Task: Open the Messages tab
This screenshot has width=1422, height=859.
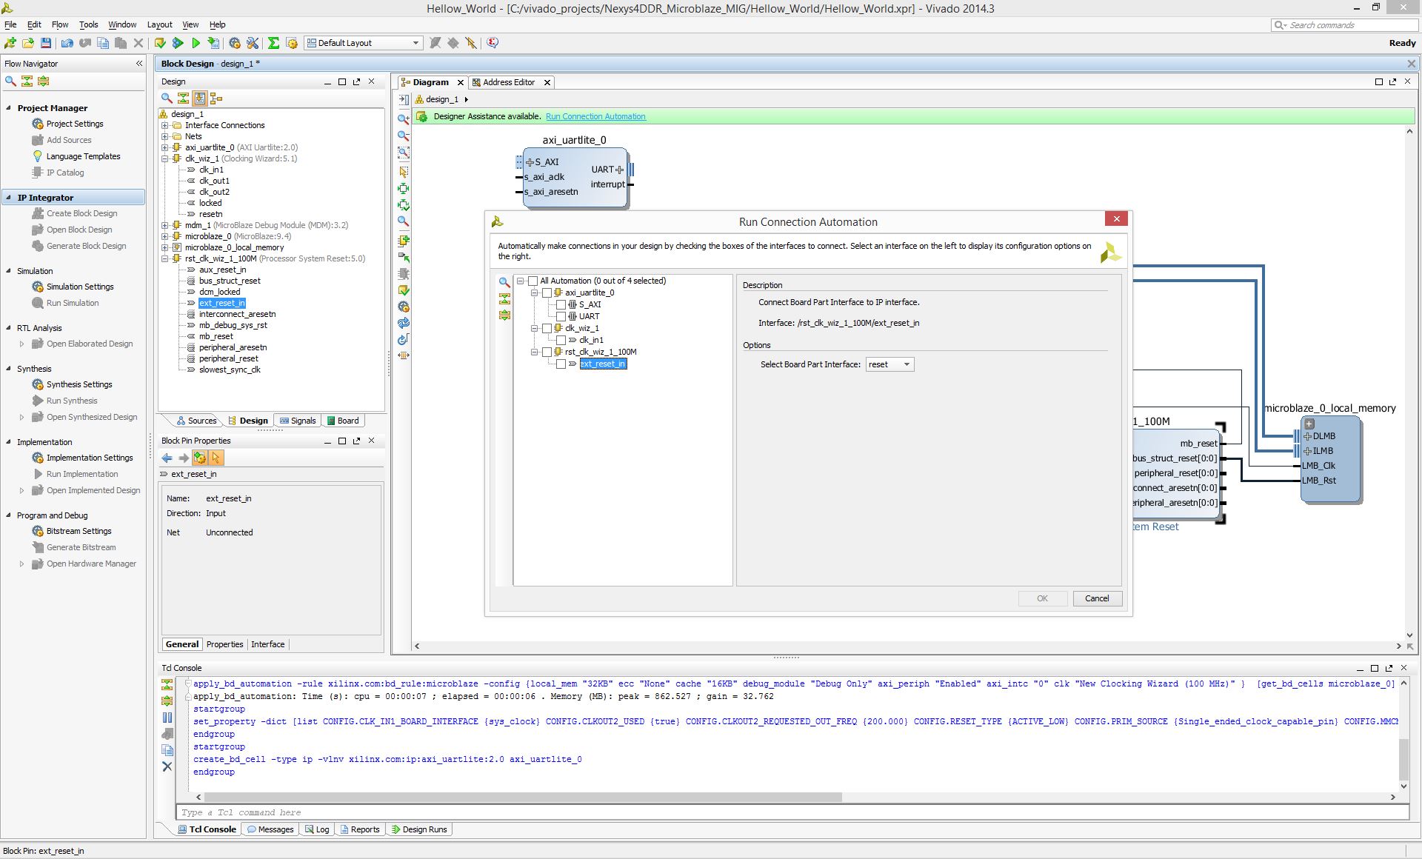Action: [x=270, y=829]
